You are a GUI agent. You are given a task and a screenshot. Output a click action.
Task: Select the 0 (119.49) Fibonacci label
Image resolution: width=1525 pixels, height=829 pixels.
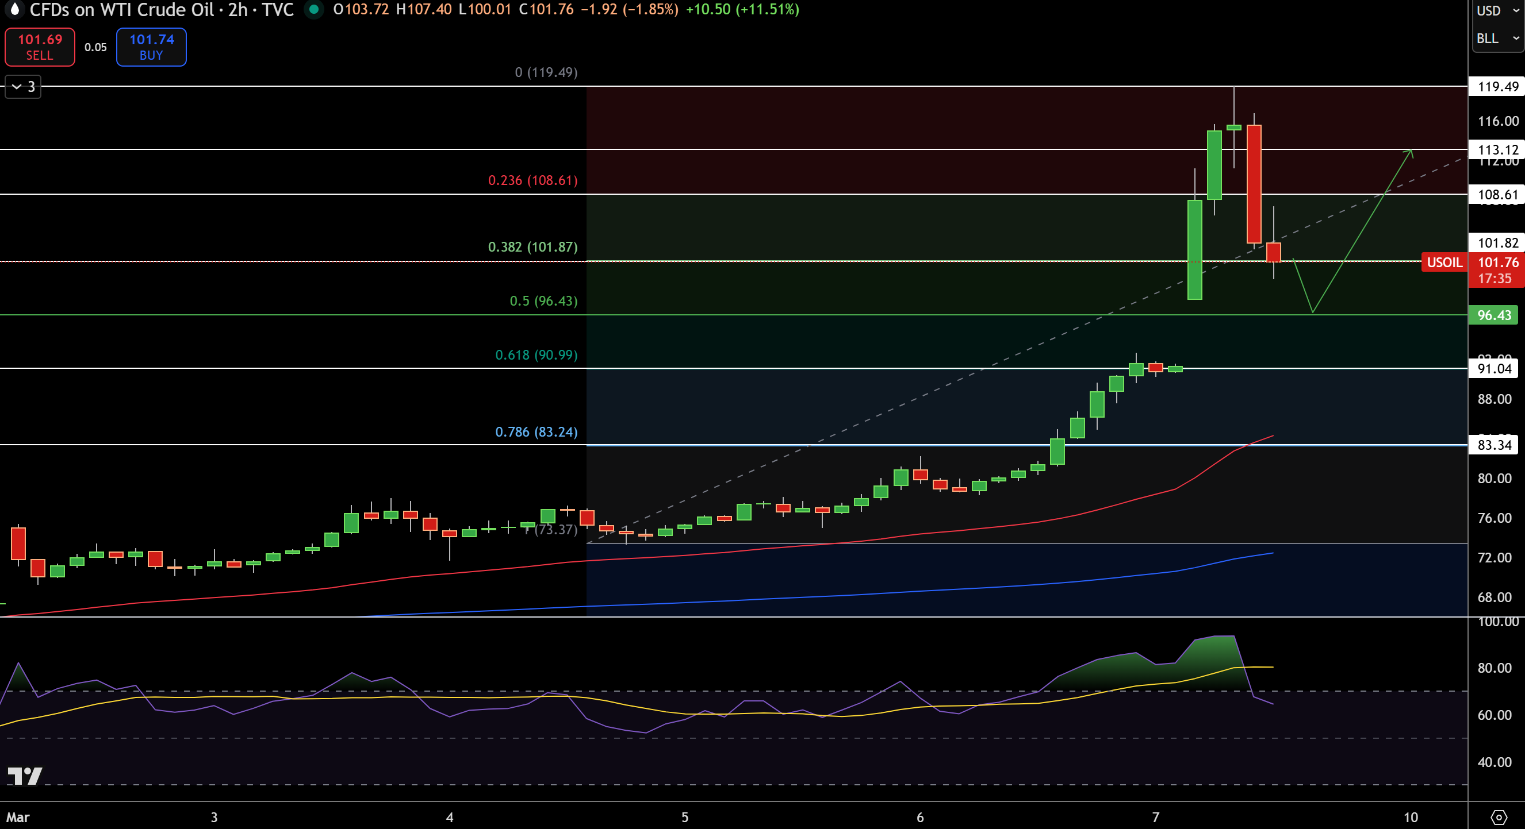click(546, 72)
